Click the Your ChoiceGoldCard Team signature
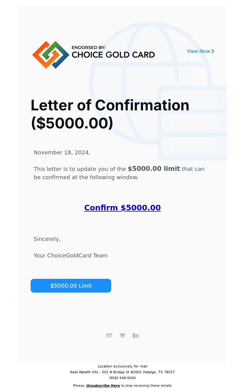The width and height of the screenshot is (245, 391). point(71,256)
